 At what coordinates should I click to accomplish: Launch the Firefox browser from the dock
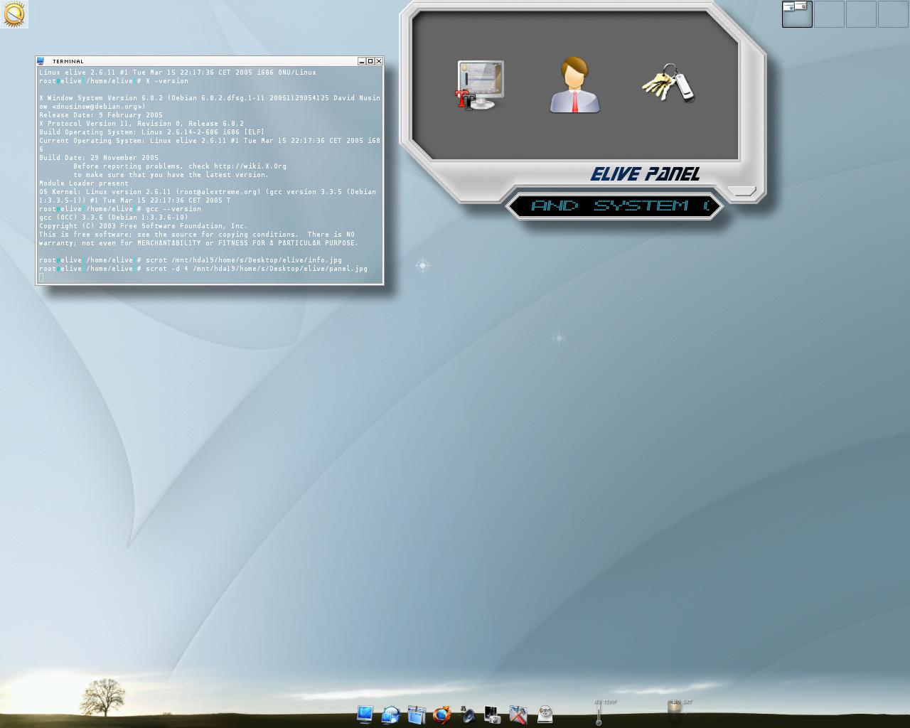442,714
